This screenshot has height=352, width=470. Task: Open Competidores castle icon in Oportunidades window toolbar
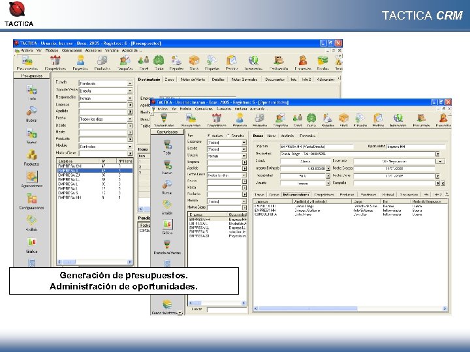(217, 120)
